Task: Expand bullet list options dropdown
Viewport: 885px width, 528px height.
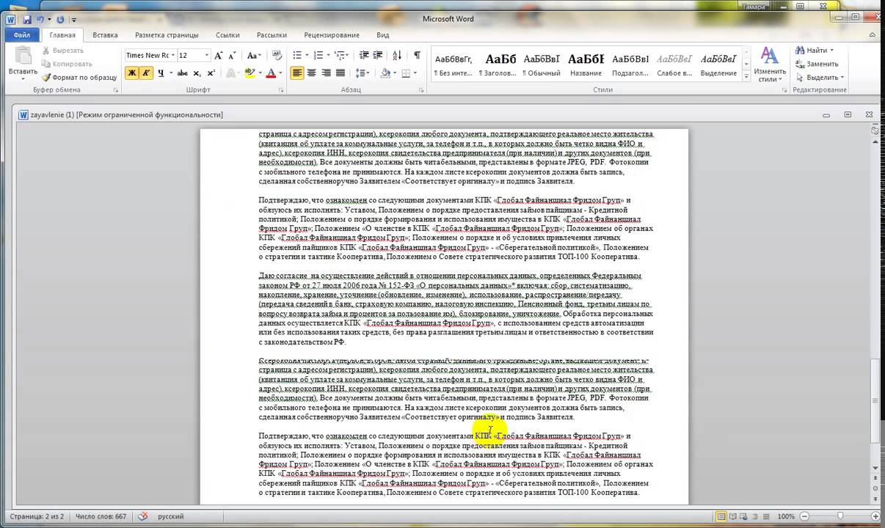Action: click(x=306, y=55)
